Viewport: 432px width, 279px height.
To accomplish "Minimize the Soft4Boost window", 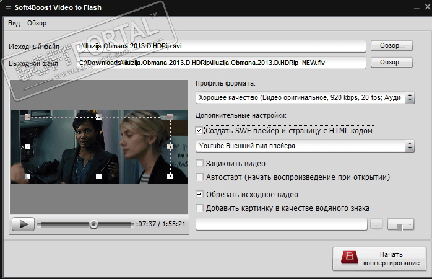I will (417, 9).
